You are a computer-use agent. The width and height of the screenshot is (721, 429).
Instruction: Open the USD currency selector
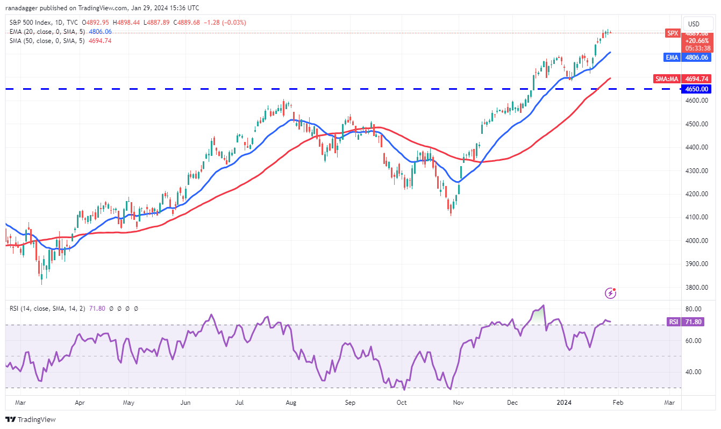[x=697, y=24]
